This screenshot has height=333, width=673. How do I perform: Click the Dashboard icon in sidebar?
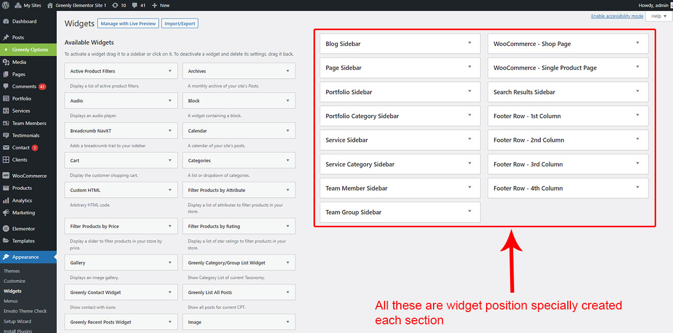tap(6, 21)
